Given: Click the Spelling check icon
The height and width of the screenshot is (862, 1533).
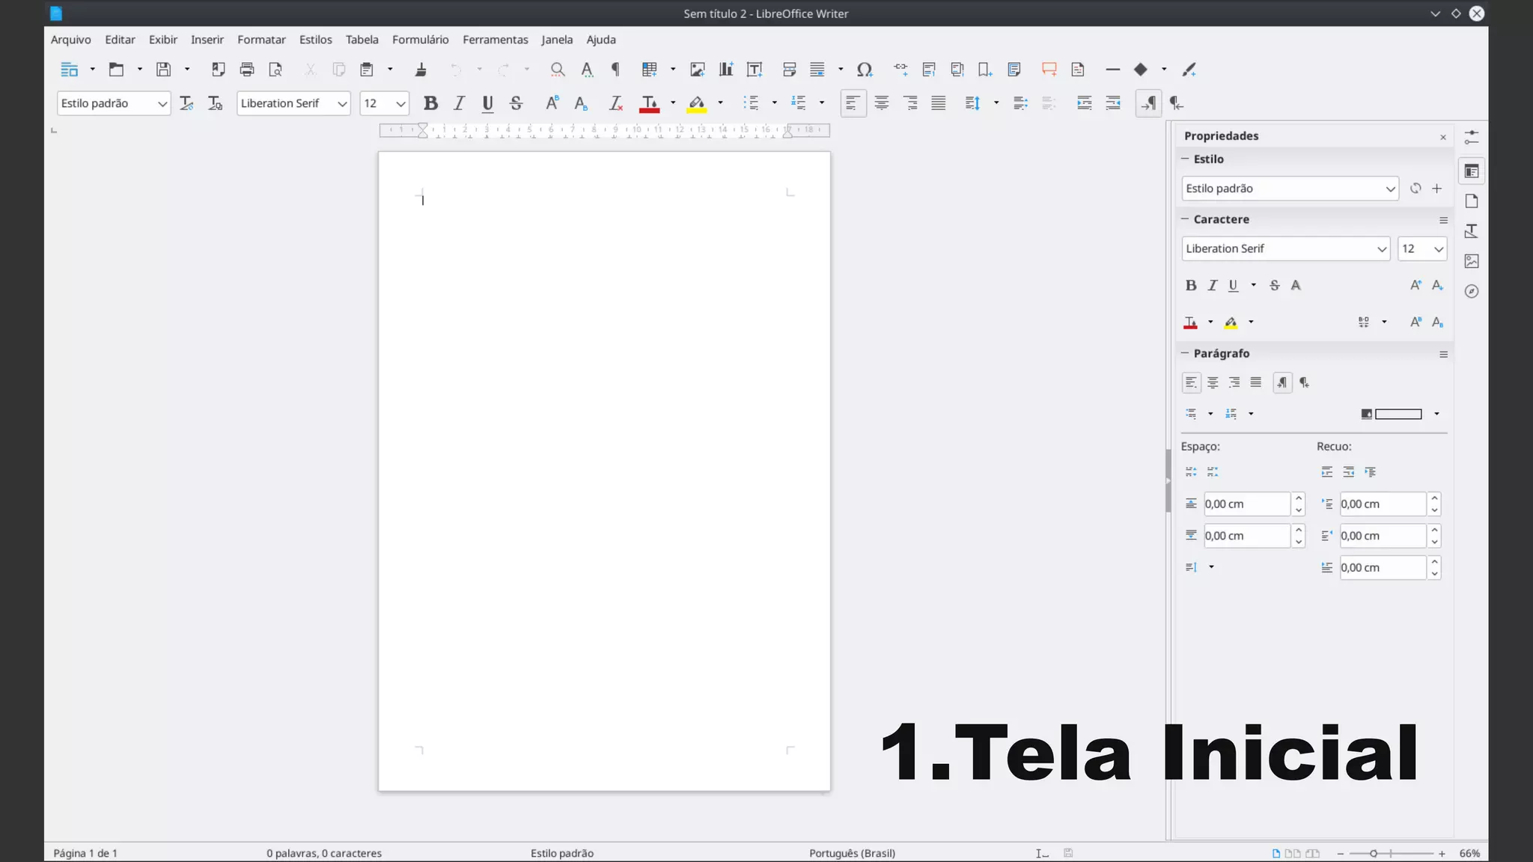Looking at the screenshot, I should [x=587, y=70].
